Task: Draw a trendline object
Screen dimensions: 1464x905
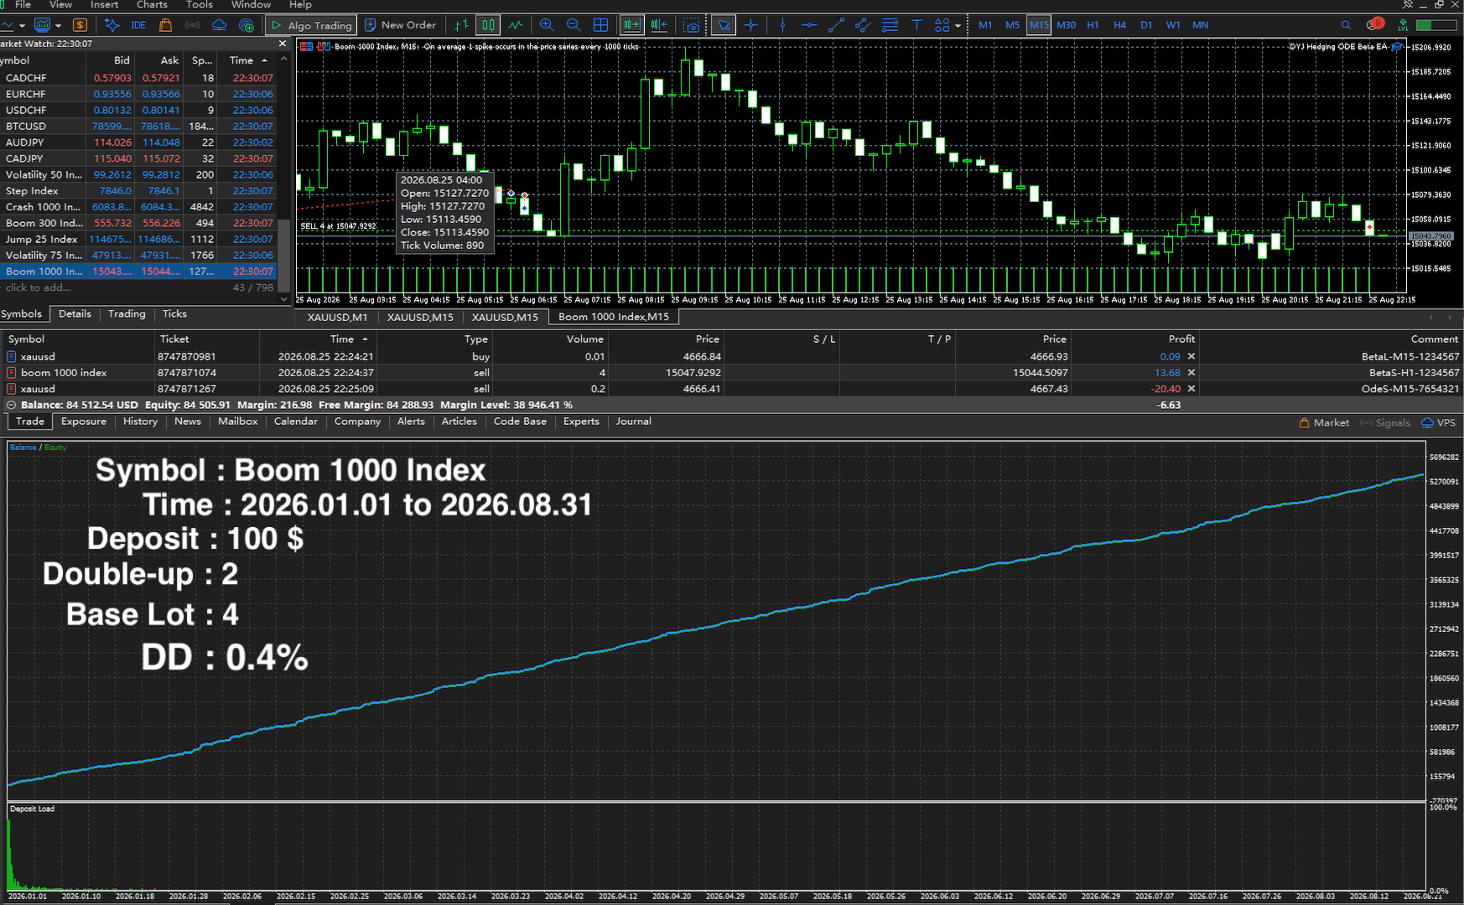Action: coord(836,25)
